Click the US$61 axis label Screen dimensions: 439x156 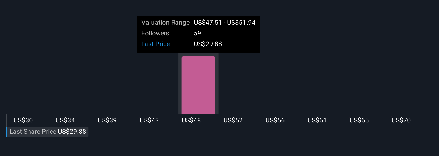coord(317,120)
